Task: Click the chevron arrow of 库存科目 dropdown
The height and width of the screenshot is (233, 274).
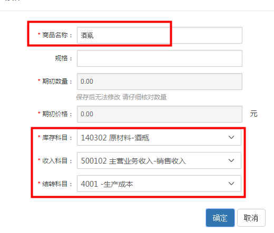Action: pos(231,137)
